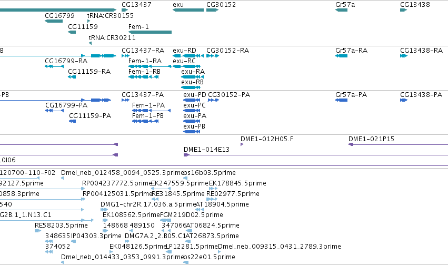
Task: Click EST EK178845.5prime
Action: tap(238, 183)
